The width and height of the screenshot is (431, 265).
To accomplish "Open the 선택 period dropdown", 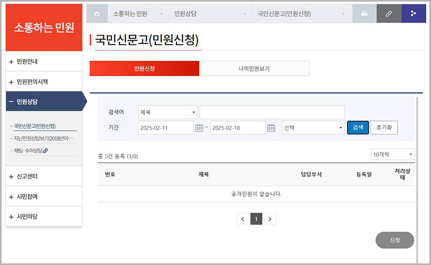I will coord(313,128).
